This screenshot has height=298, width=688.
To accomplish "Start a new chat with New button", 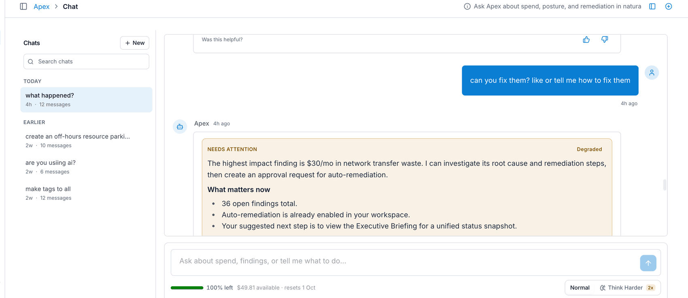I will click(135, 43).
